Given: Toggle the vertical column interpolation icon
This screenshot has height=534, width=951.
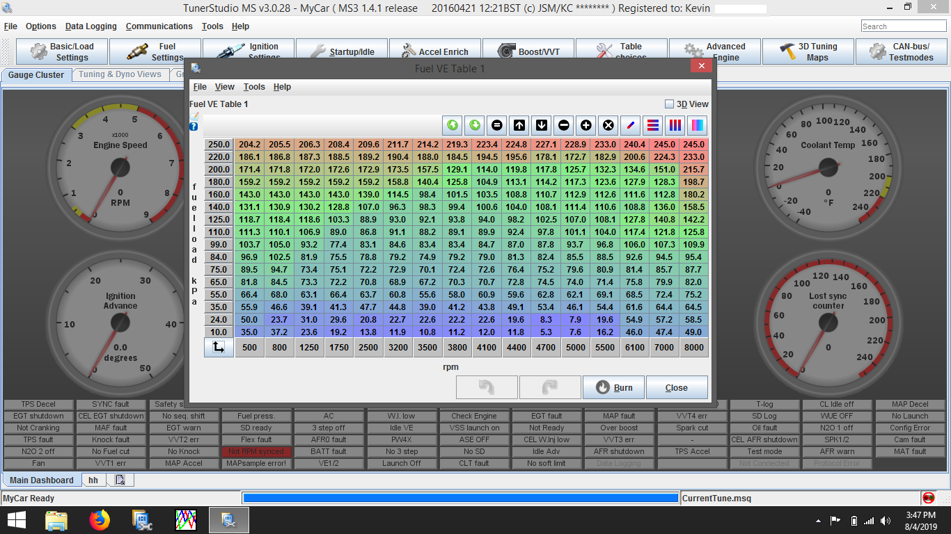Looking at the screenshot, I should pos(677,125).
